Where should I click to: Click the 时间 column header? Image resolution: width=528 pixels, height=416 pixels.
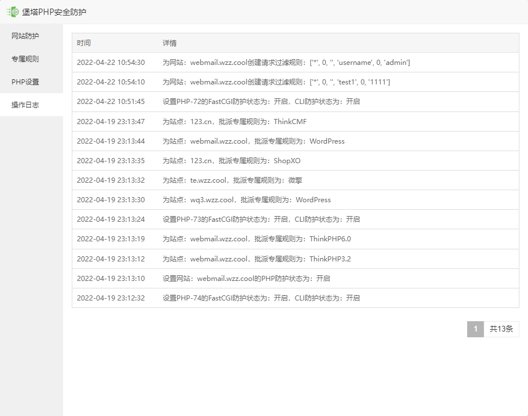pyautogui.click(x=84, y=43)
